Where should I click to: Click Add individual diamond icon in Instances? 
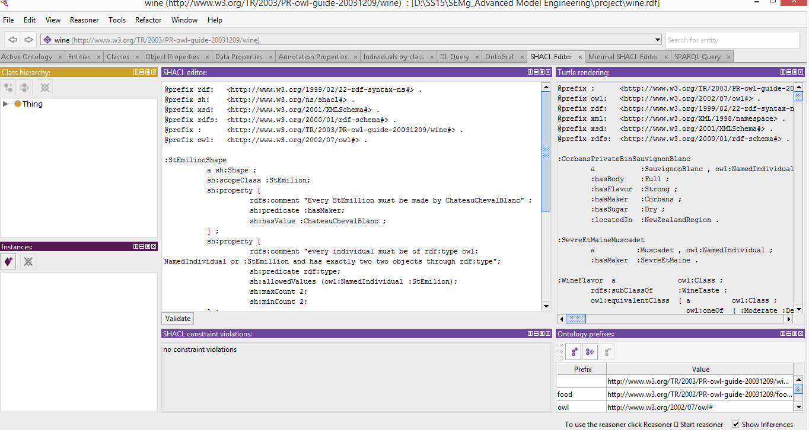(8, 261)
